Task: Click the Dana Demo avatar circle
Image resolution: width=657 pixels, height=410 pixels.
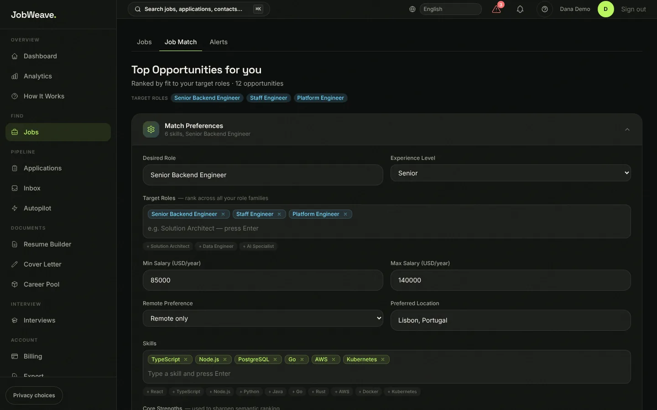Action: pyautogui.click(x=606, y=9)
